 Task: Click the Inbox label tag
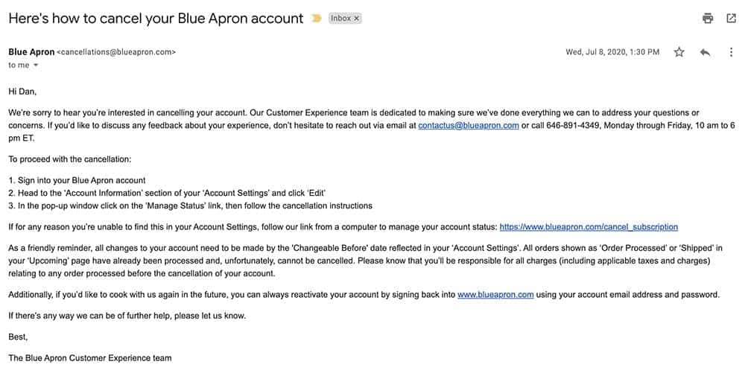pyautogui.click(x=340, y=19)
